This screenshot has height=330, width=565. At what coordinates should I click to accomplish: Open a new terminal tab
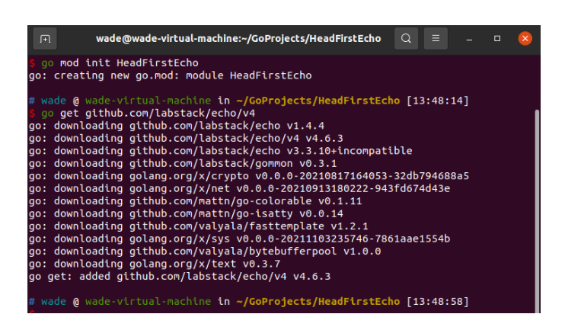point(45,39)
